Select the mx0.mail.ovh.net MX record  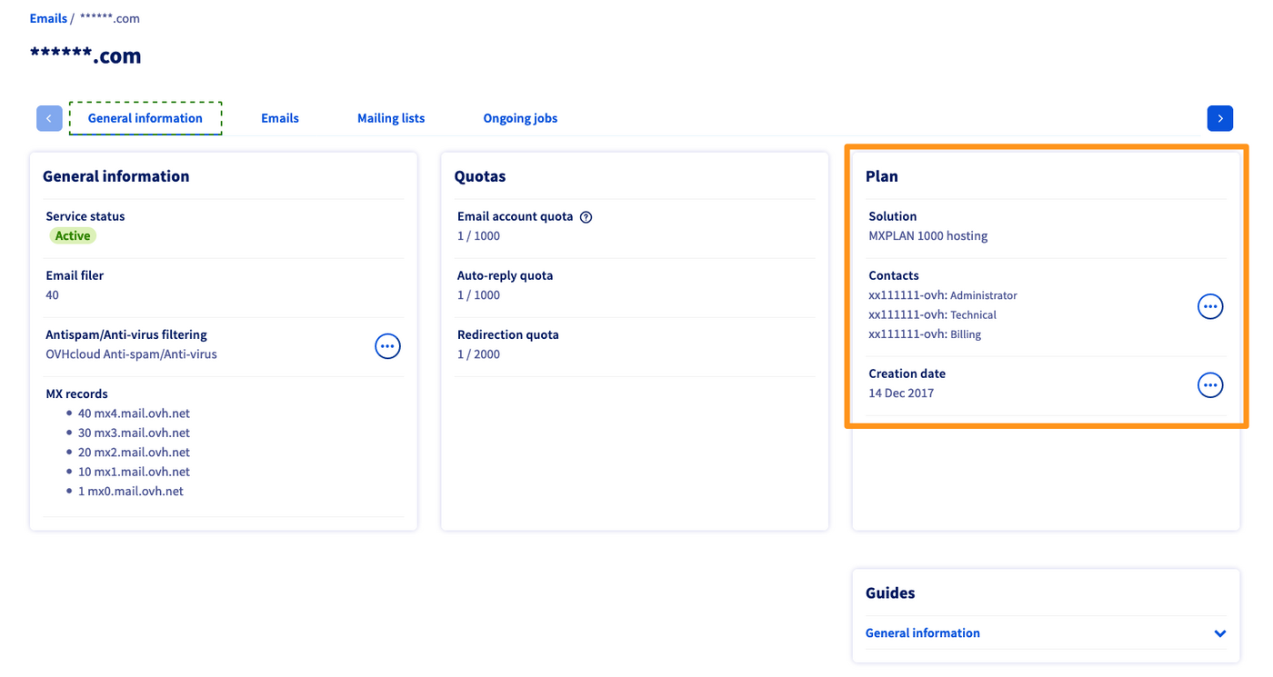point(131,492)
